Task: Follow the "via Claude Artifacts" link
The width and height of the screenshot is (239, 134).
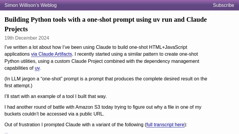Action: (x=51, y=54)
